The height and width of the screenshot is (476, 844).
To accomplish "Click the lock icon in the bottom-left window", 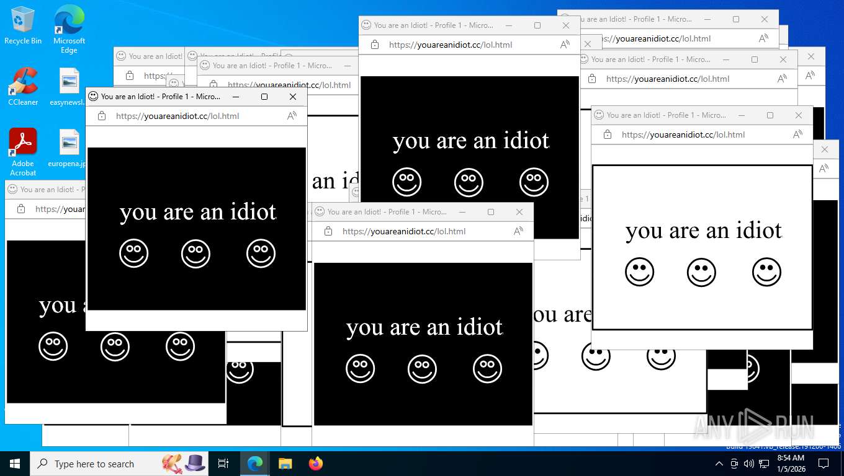I will pyautogui.click(x=21, y=209).
